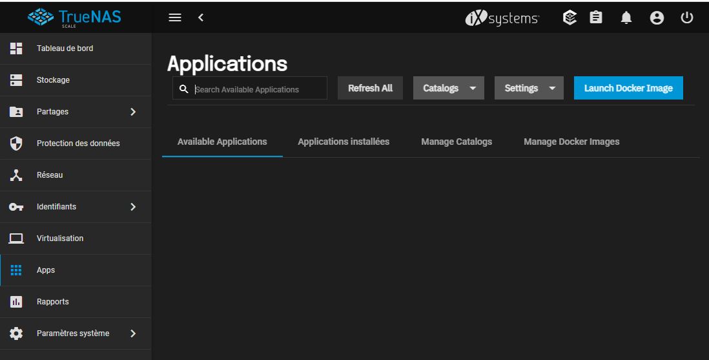Click the Apps grid icon
This screenshot has height=360, width=709.
(16, 270)
